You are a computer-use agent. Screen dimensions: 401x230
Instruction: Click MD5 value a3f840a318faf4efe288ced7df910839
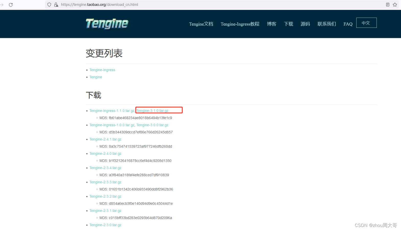pyautogui.click(x=139, y=175)
